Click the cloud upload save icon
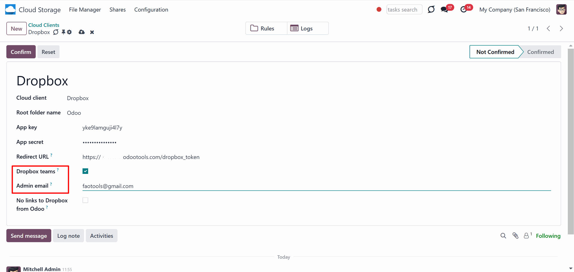The image size is (574, 272). coord(82,32)
